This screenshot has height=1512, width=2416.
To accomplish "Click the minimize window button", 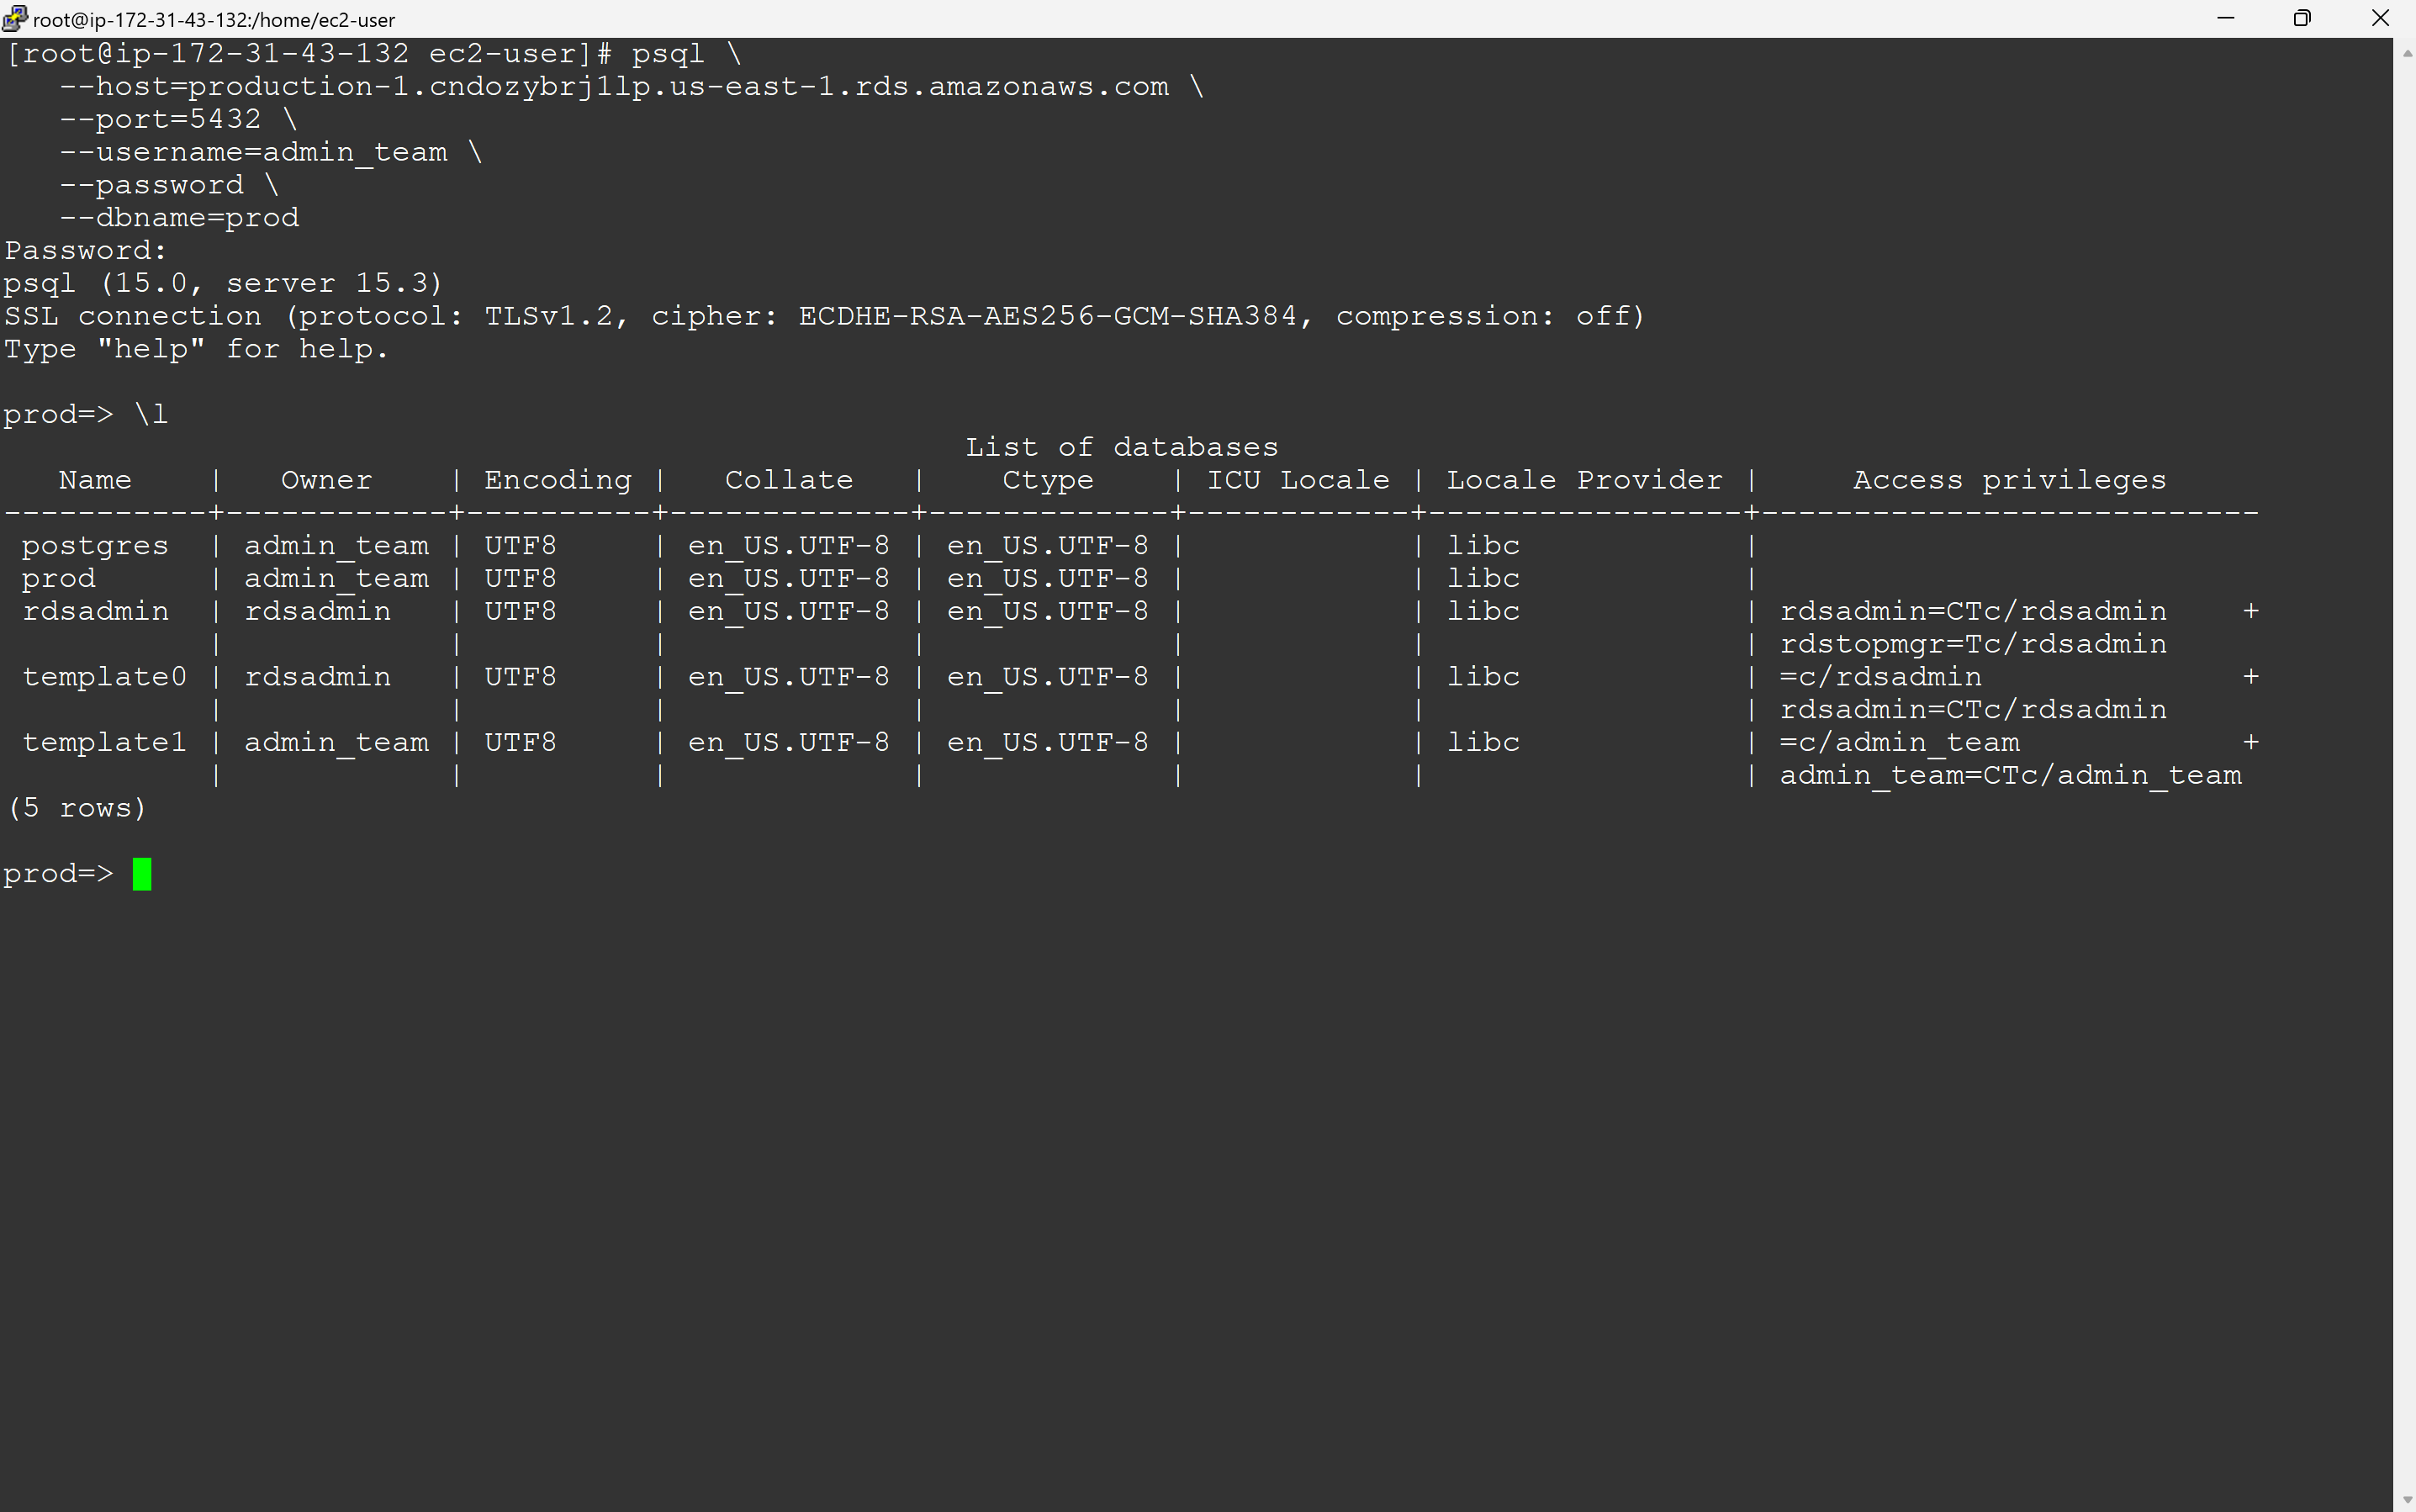I will [2226, 18].
